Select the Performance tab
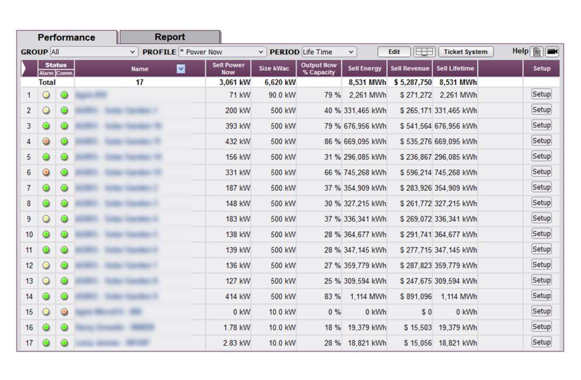The width and height of the screenshot is (581, 380). click(x=67, y=37)
